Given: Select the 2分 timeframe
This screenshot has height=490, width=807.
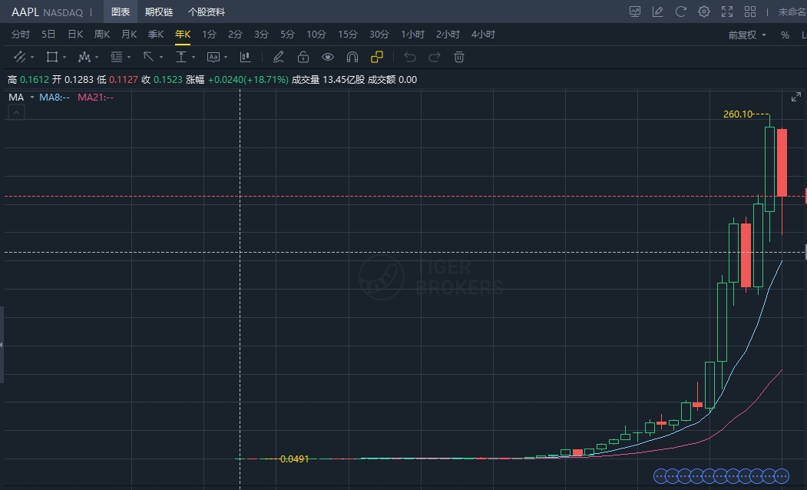Looking at the screenshot, I should [x=235, y=35].
